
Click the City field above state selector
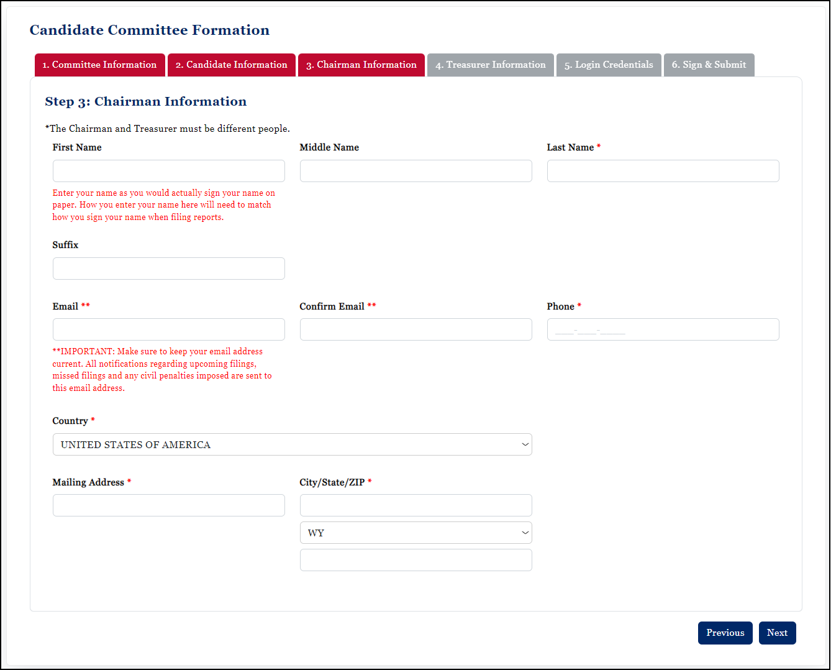[x=415, y=505]
